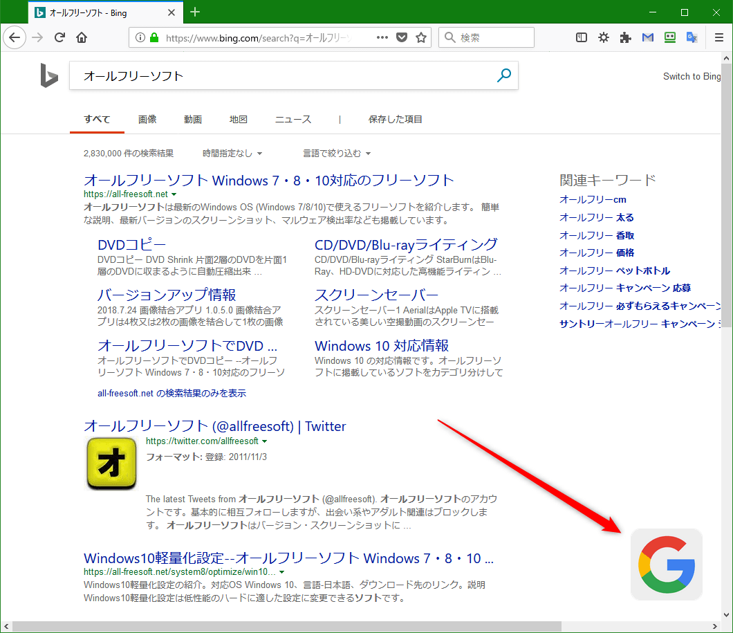733x633 pixels.
Task: Submit search with Bing magnifier icon
Action: [504, 75]
